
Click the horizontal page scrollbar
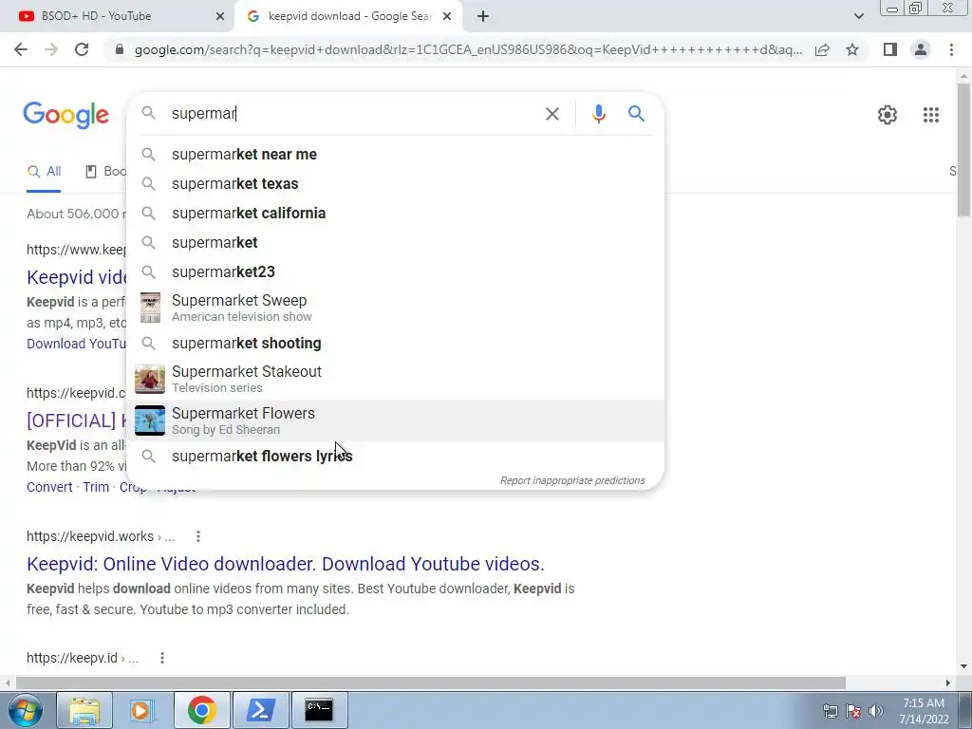coord(430,683)
